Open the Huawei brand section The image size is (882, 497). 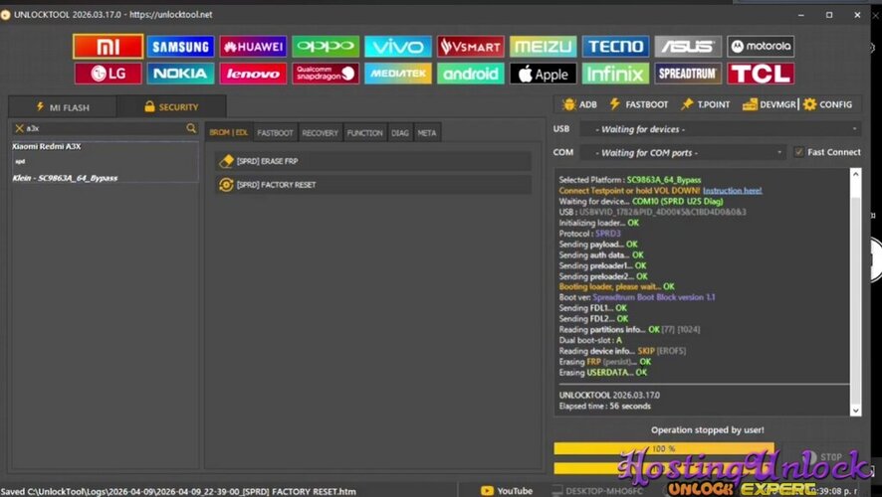click(x=253, y=47)
